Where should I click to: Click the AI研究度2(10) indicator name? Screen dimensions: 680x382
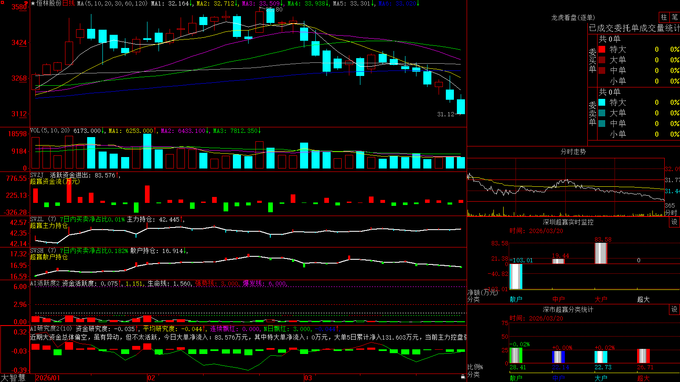click(51, 329)
